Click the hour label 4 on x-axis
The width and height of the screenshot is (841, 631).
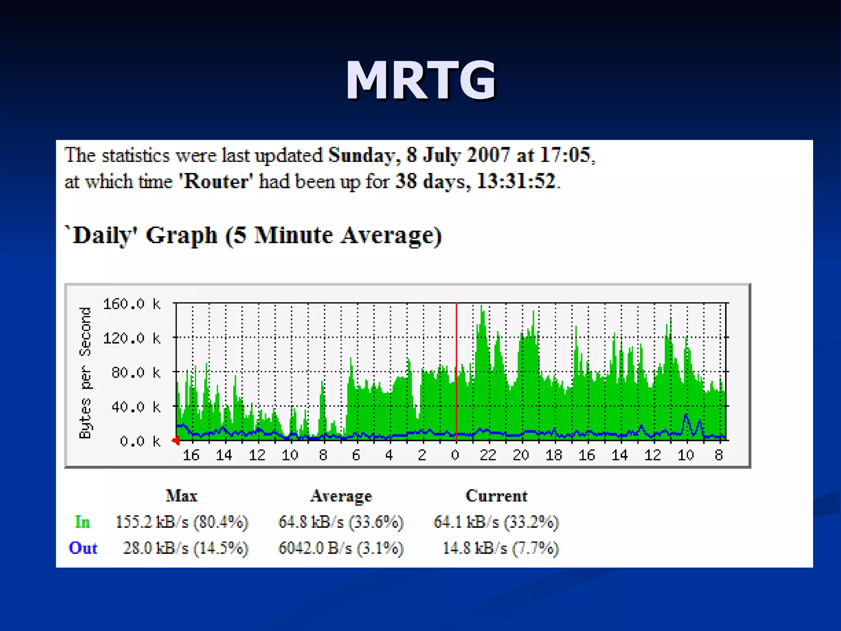pyautogui.click(x=389, y=455)
